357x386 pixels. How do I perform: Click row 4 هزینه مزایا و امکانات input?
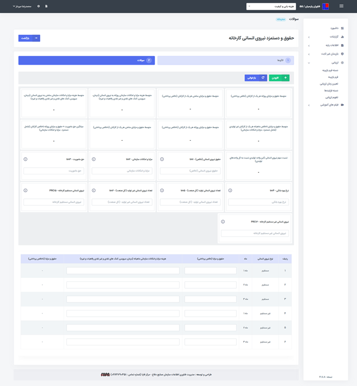123,313
